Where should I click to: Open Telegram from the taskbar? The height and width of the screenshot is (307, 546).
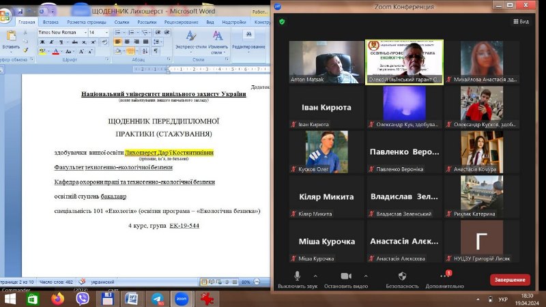[156, 299]
